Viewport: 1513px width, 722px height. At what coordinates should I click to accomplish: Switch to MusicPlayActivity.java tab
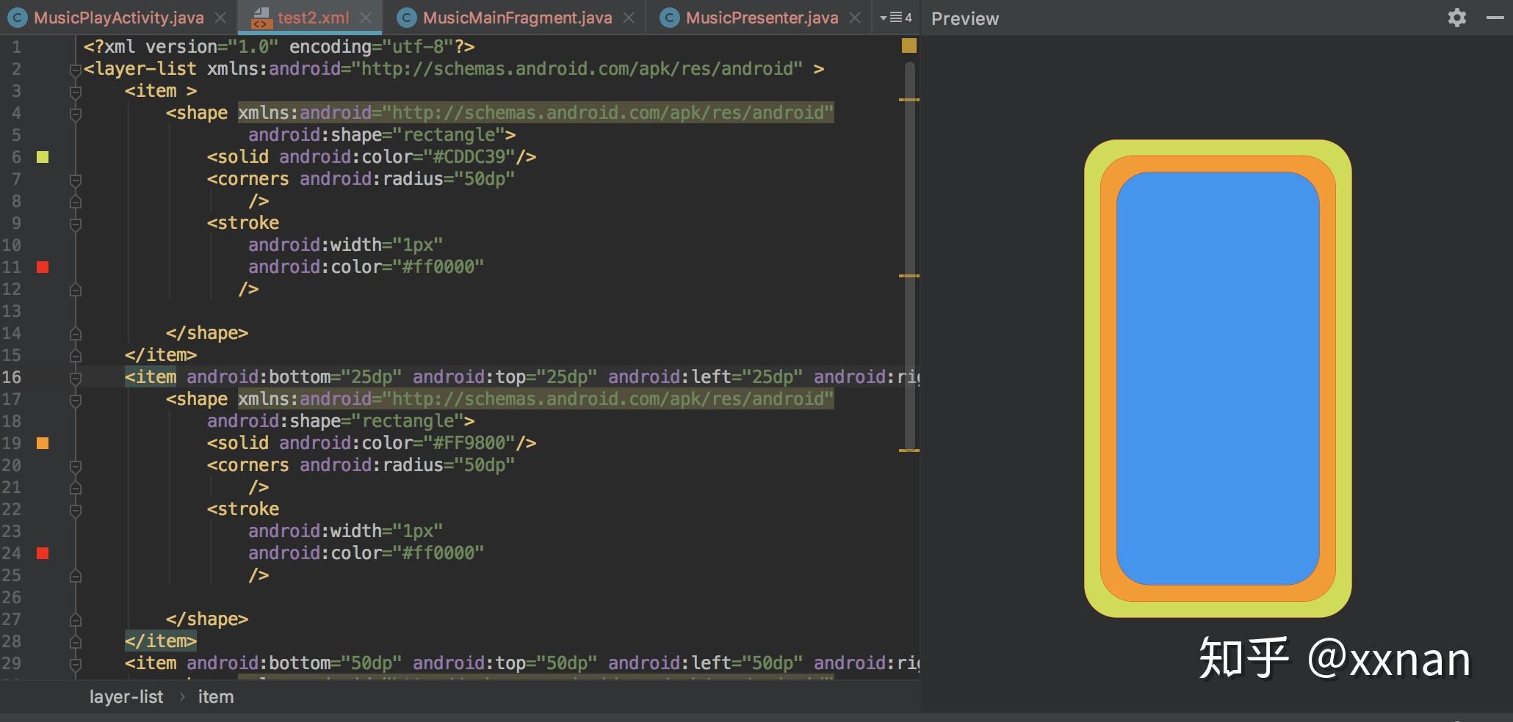click(x=118, y=18)
